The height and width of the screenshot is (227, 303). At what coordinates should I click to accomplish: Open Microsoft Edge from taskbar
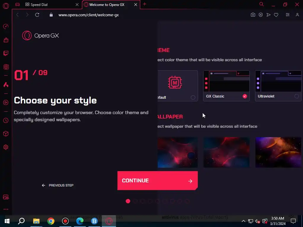[x=80, y=221]
